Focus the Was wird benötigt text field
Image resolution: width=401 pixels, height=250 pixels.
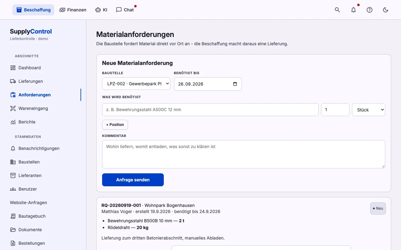coord(210,110)
